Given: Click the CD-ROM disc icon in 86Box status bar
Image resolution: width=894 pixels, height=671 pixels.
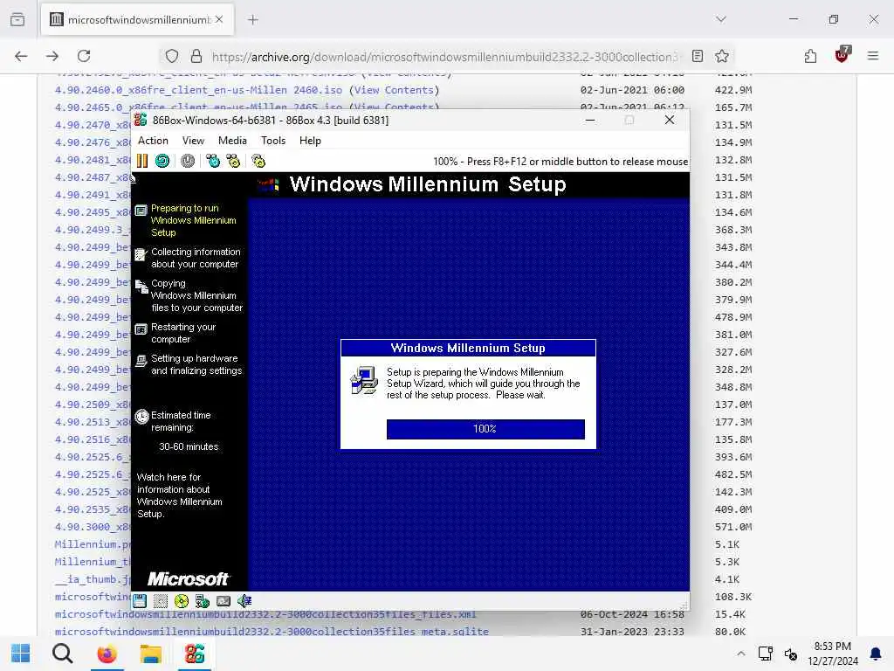Looking at the screenshot, I should (182, 601).
